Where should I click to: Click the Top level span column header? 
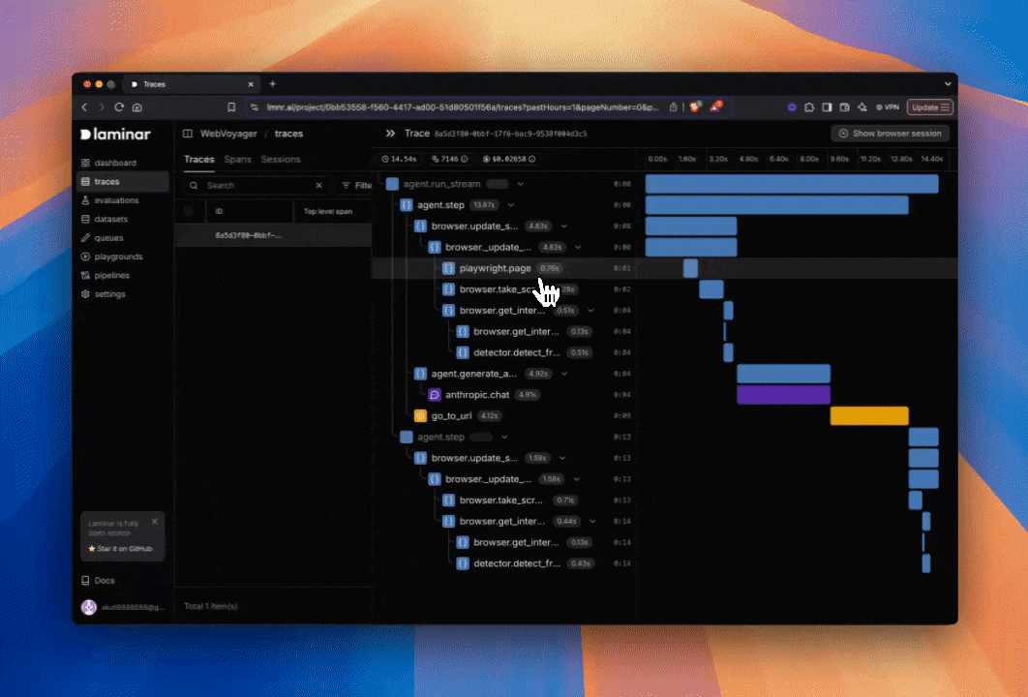[328, 212]
